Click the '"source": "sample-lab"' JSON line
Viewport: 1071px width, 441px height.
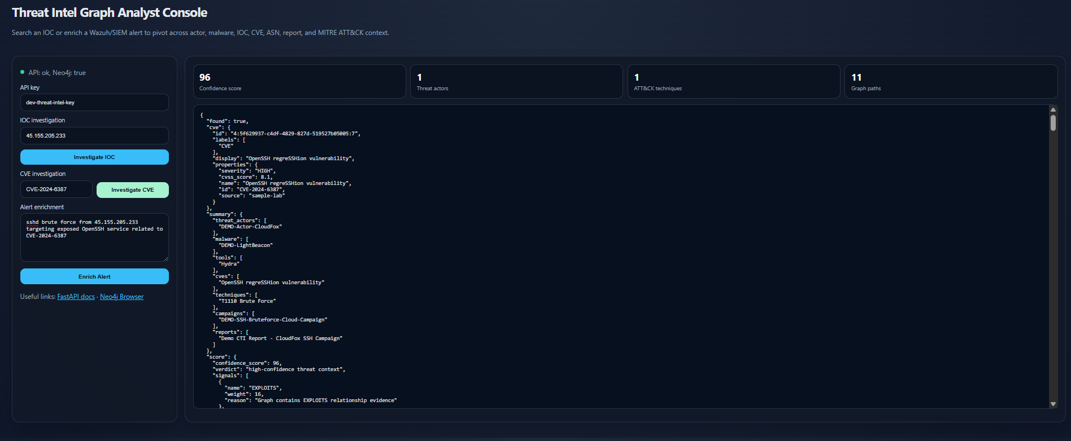251,196
